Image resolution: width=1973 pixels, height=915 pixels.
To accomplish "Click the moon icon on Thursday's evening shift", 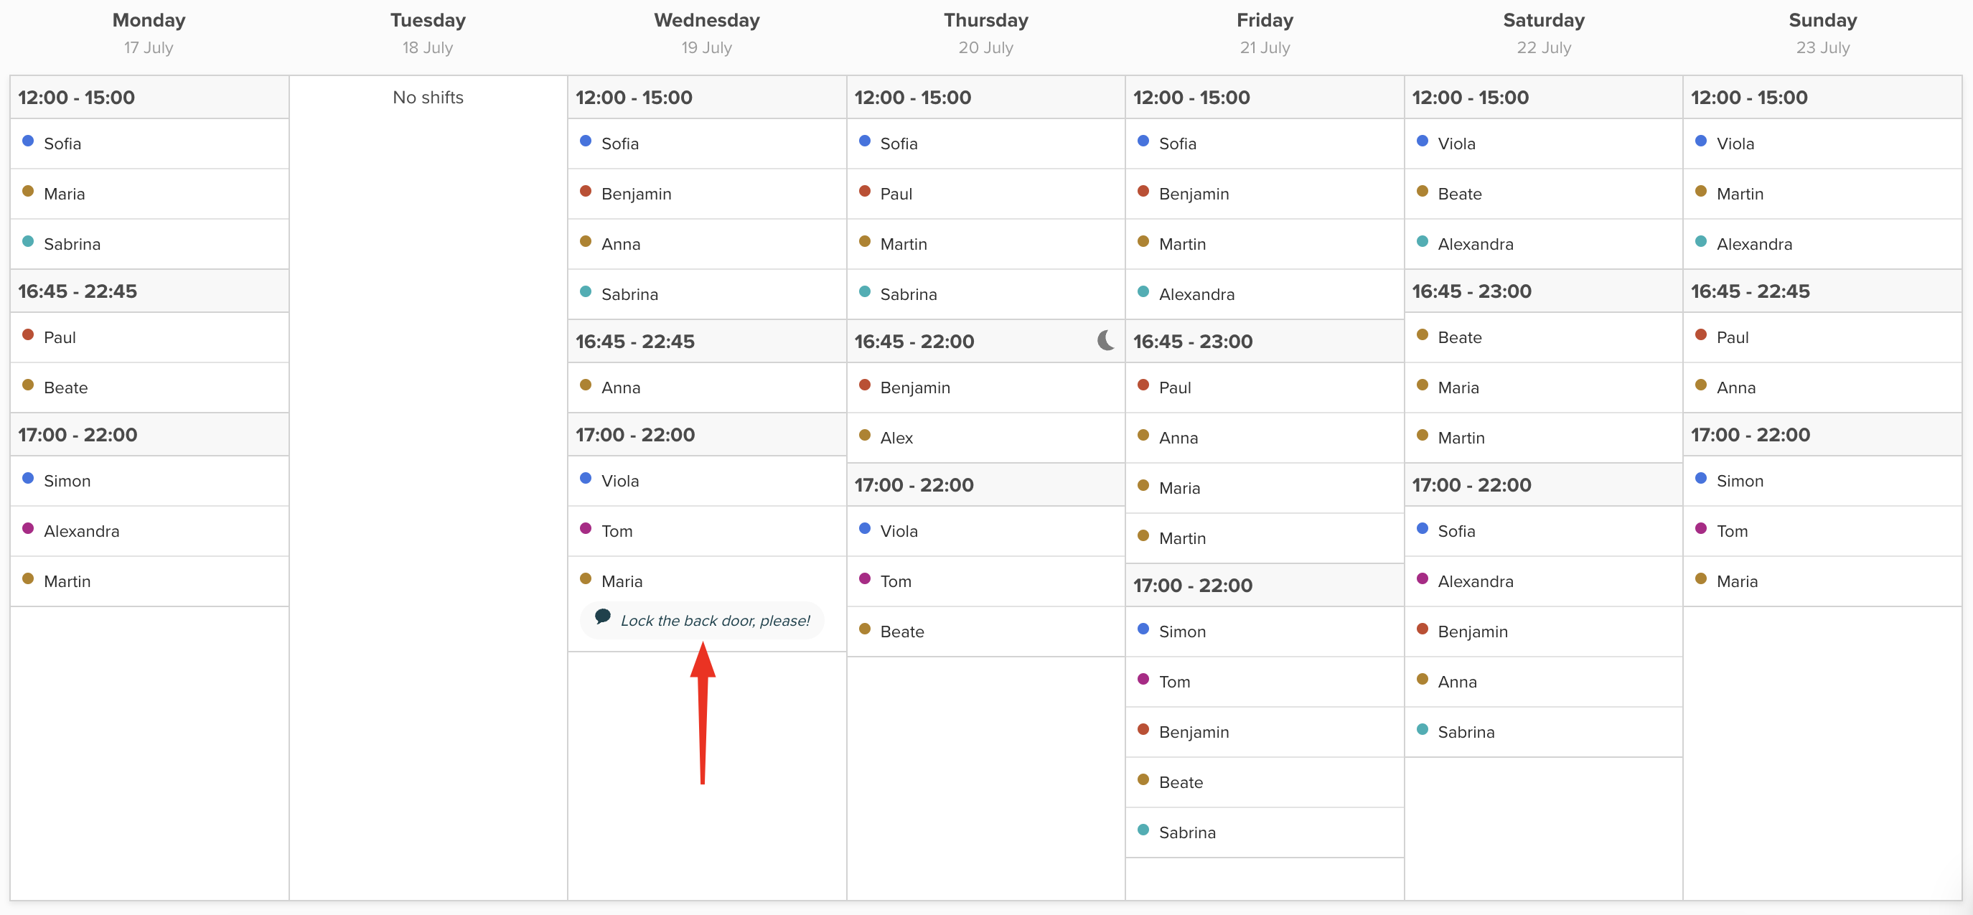I will tap(1105, 341).
